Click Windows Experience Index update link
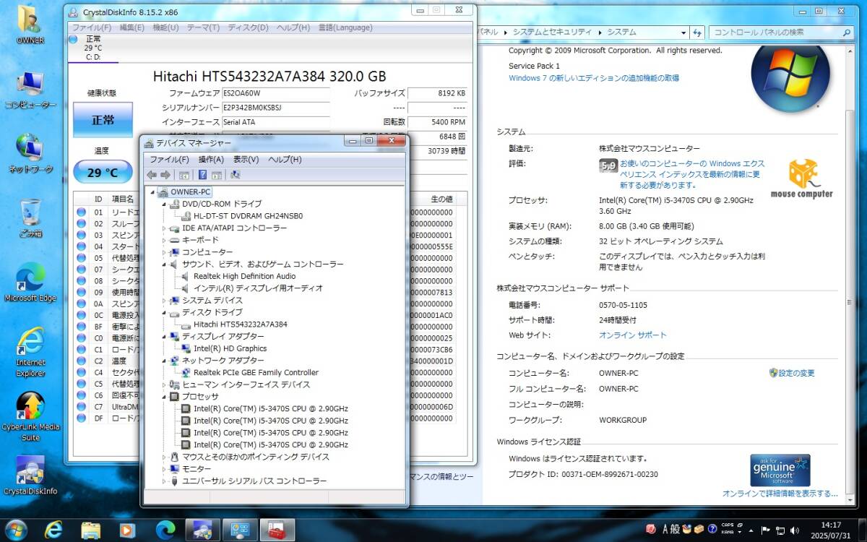This screenshot has height=542, width=867. (691, 174)
